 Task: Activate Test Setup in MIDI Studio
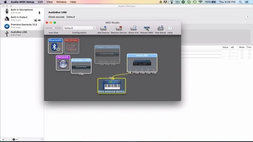coord(160,30)
